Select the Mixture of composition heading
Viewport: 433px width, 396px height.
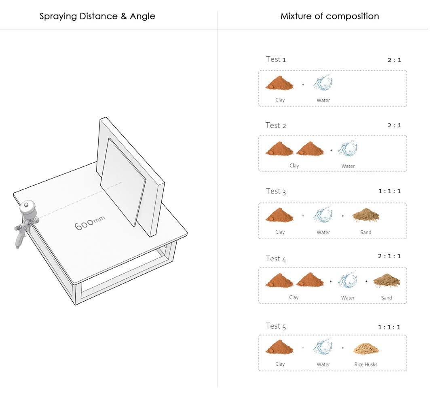coord(330,17)
